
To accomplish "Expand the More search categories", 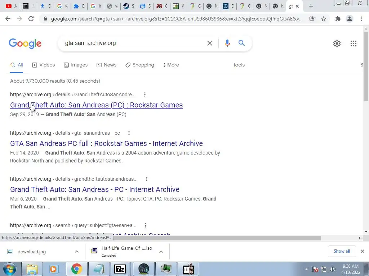I will click(171, 65).
